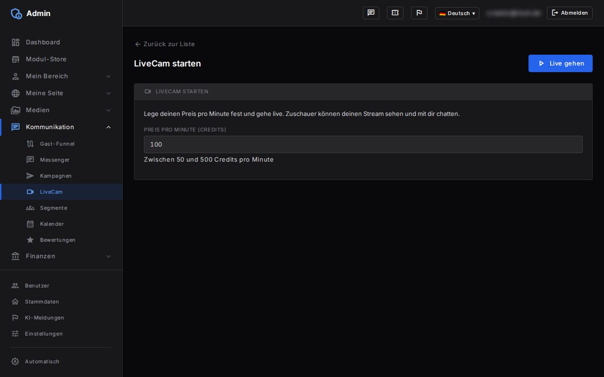The height and width of the screenshot is (377, 604).
Task: Click the Kalender calendar icon
Action: coord(30,224)
